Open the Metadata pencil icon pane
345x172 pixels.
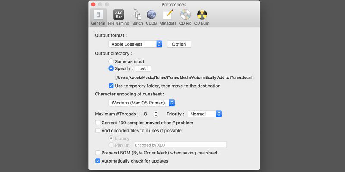[x=168, y=18]
